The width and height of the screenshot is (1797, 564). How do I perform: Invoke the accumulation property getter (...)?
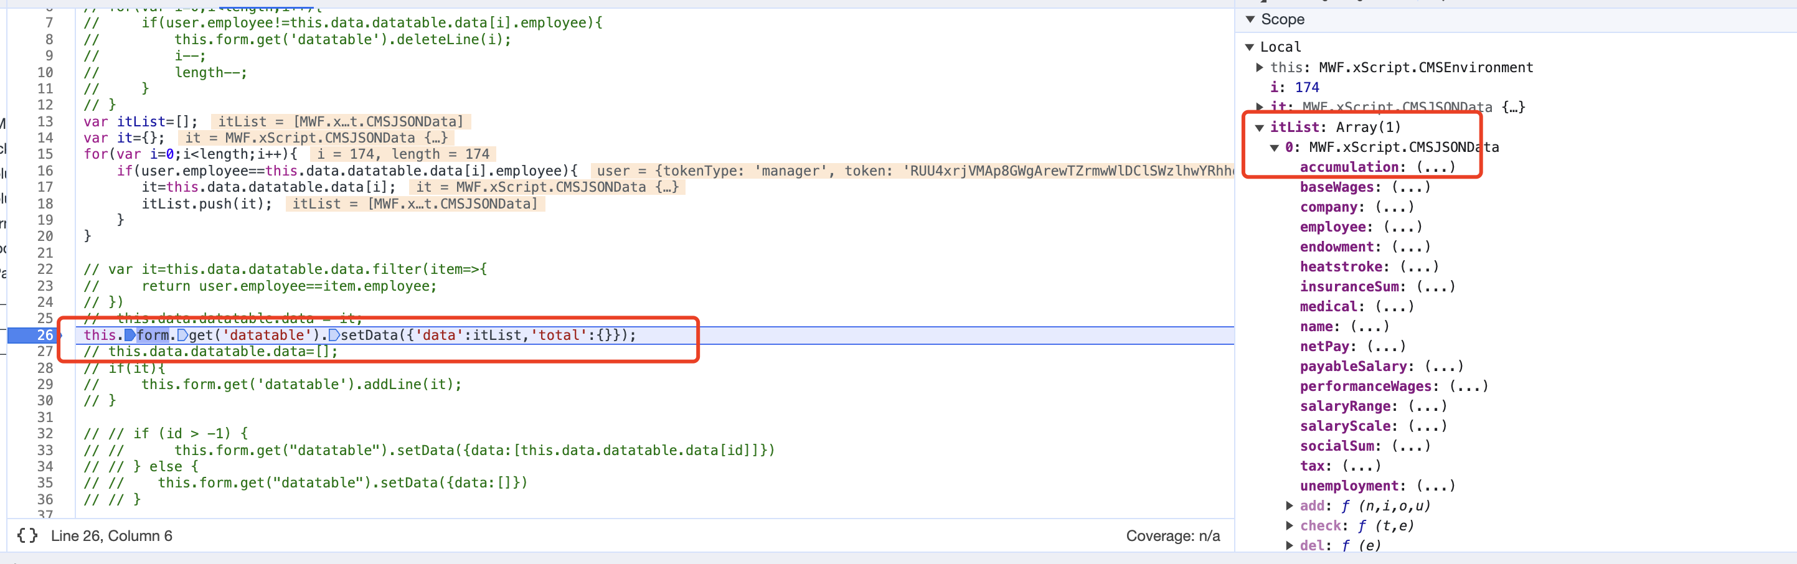click(1436, 167)
